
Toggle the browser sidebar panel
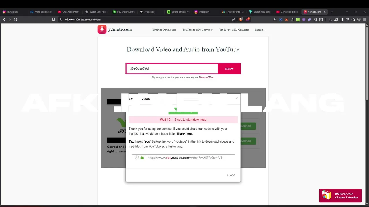(x=342, y=20)
